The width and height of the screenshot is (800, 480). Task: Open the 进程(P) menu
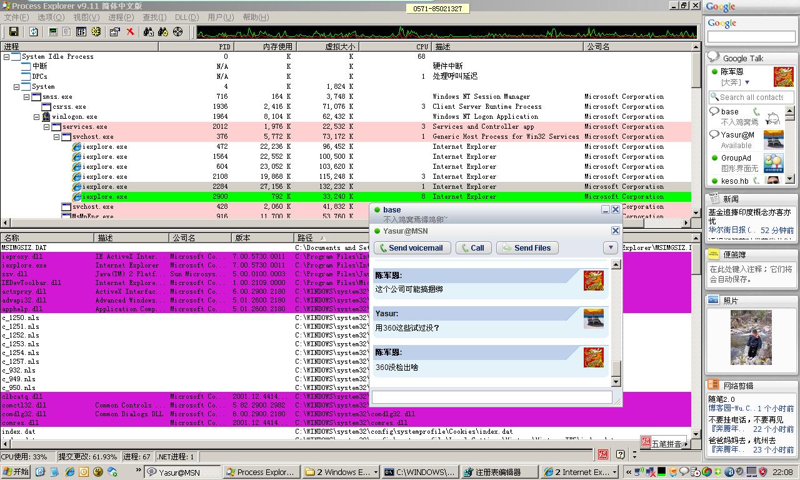pyautogui.click(x=121, y=17)
